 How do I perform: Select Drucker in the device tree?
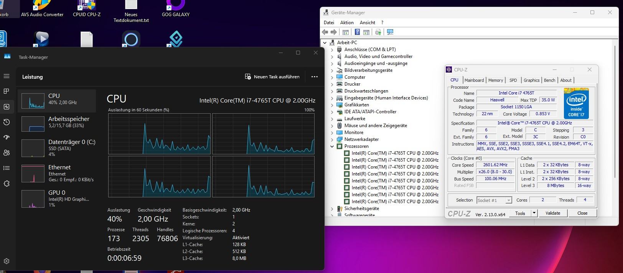coord(352,84)
